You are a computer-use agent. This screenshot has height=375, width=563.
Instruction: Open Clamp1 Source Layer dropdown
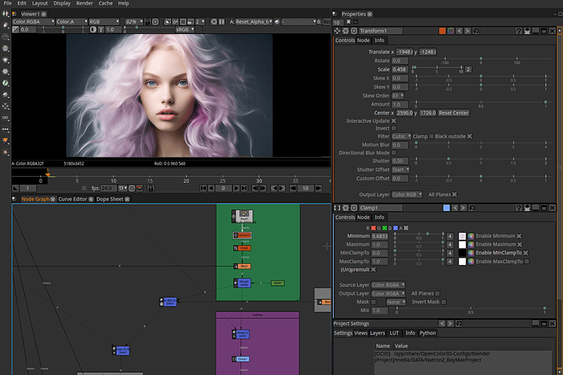click(x=388, y=285)
